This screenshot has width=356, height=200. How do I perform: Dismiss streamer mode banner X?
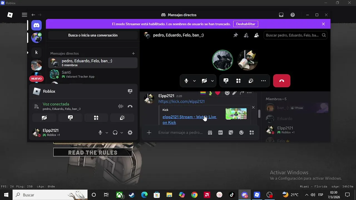[323, 24]
